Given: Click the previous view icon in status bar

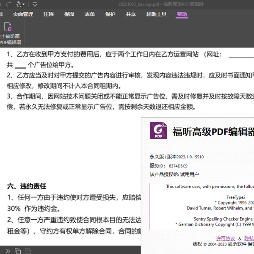Looking at the screenshot, I should click(18, 251).
